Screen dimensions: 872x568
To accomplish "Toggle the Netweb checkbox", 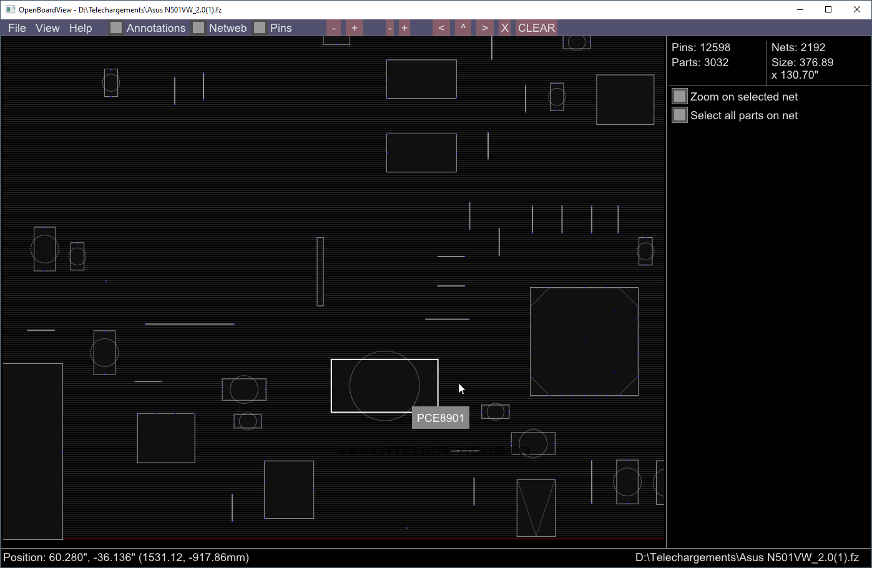I will (198, 28).
